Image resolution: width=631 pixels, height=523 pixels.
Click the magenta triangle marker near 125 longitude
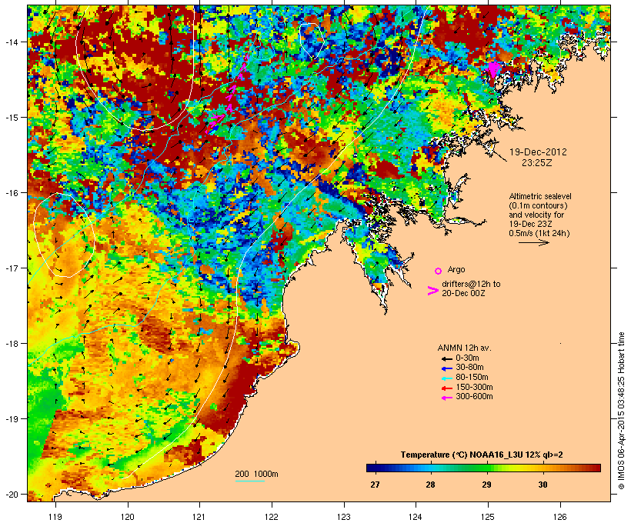[493, 69]
